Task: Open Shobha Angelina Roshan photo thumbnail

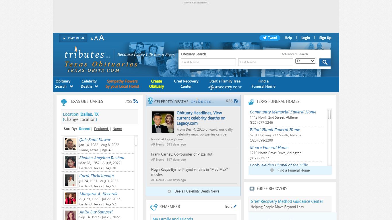Action: coord(71,162)
